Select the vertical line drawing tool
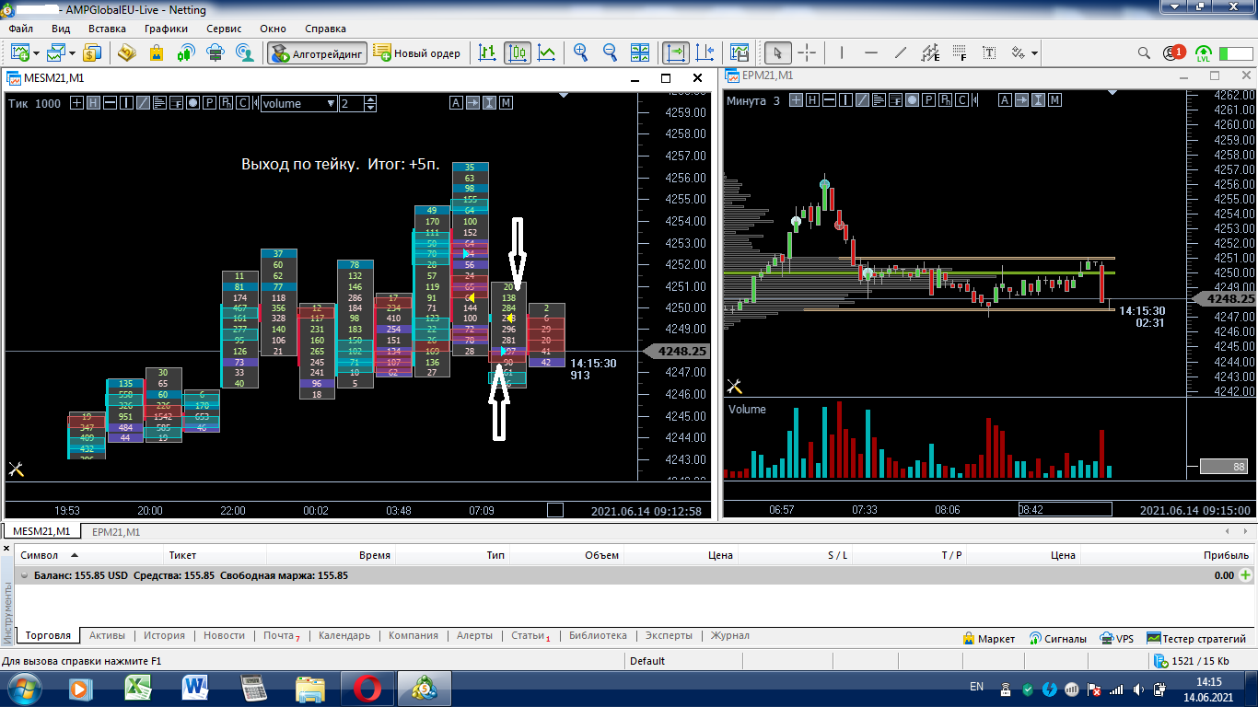The width and height of the screenshot is (1258, 707). click(842, 52)
